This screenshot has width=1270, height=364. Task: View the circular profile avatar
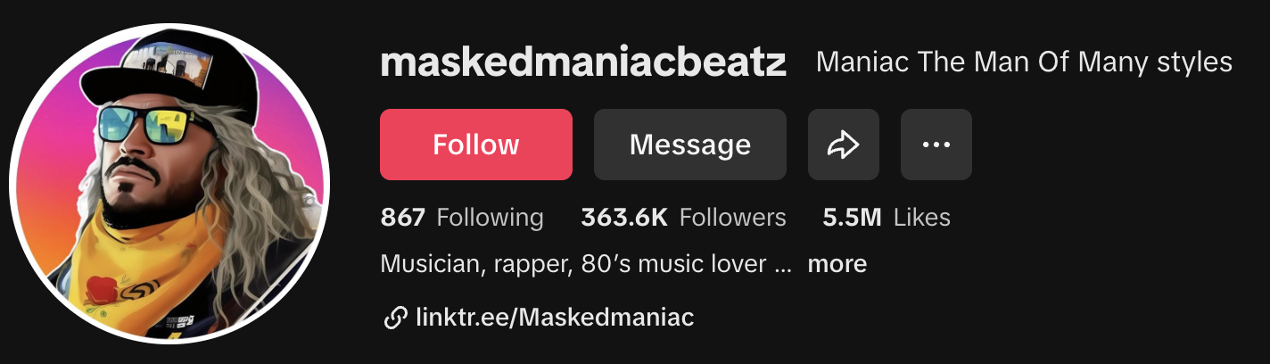pos(169,184)
